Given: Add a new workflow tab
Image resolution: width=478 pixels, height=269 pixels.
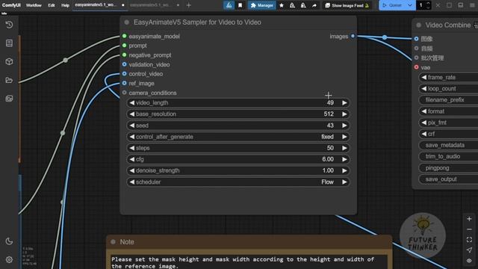Looking at the screenshot, I should [x=189, y=5].
